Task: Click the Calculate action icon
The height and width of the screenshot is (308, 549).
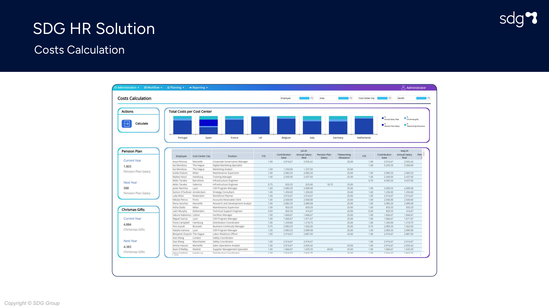Action: pos(126,123)
